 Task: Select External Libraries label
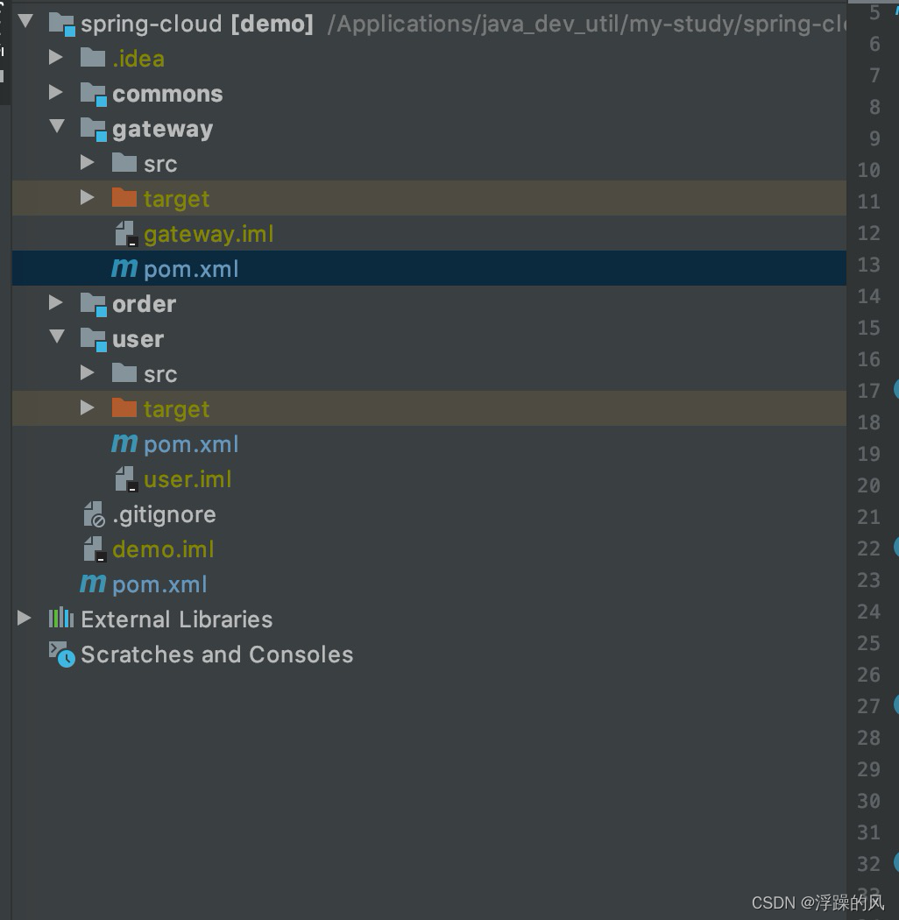(177, 619)
